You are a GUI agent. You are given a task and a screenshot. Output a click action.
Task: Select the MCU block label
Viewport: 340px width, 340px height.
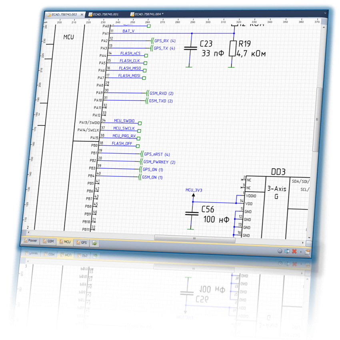pyautogui.click(x=68, y=37)
